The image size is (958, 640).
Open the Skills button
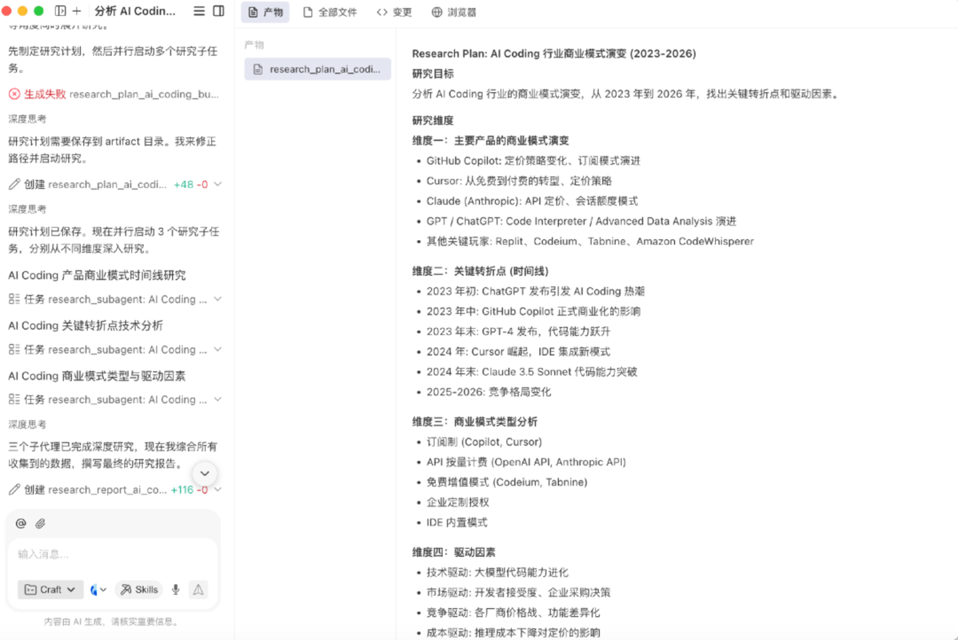[139, 589]
